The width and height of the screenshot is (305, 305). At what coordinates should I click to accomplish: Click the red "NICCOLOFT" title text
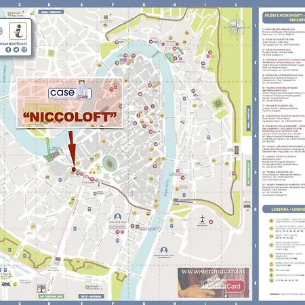(x=70, y=117)
